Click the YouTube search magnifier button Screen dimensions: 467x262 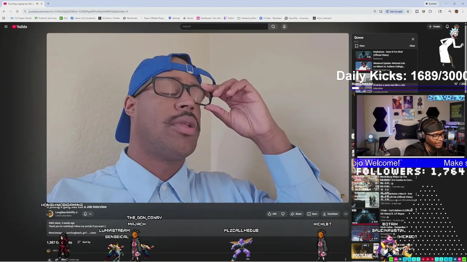273,27
